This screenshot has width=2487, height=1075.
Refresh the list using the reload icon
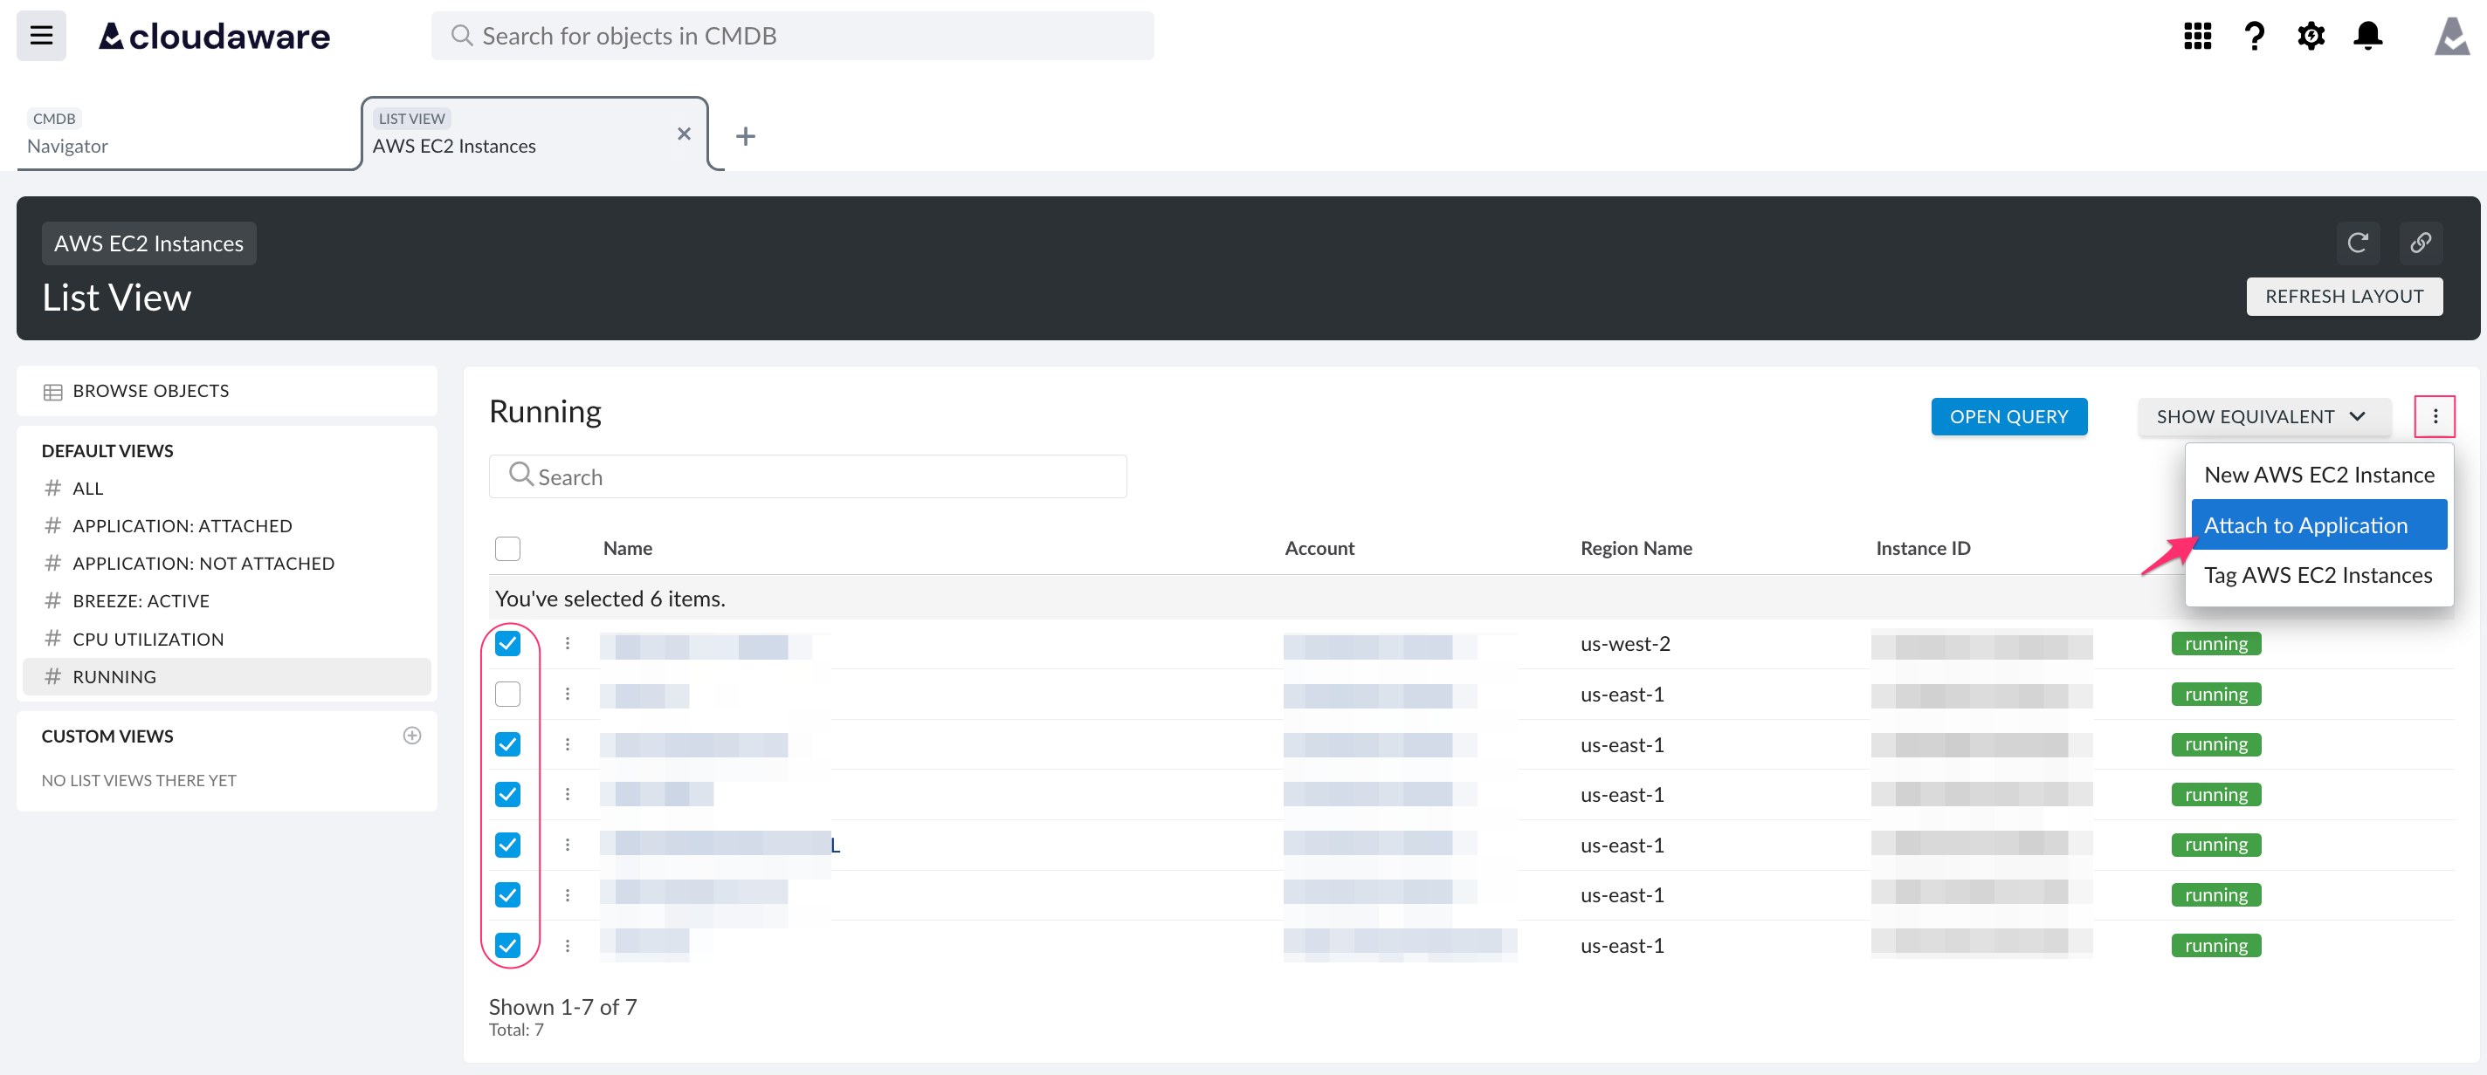(2359, 243)
